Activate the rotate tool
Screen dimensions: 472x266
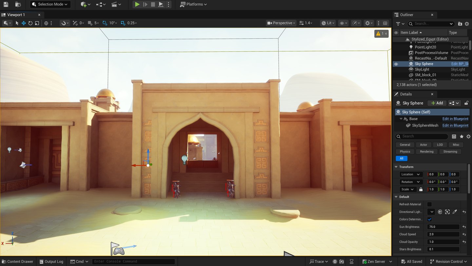(30, 23)
